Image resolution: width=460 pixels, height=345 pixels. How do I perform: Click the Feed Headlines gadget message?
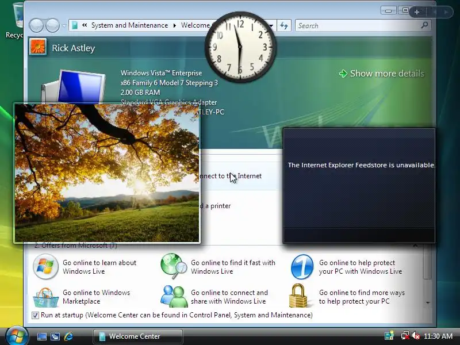pos(361,165)
